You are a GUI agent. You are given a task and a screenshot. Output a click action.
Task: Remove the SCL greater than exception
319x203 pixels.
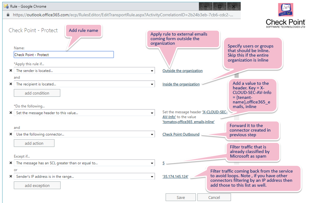tap(11, 163)
